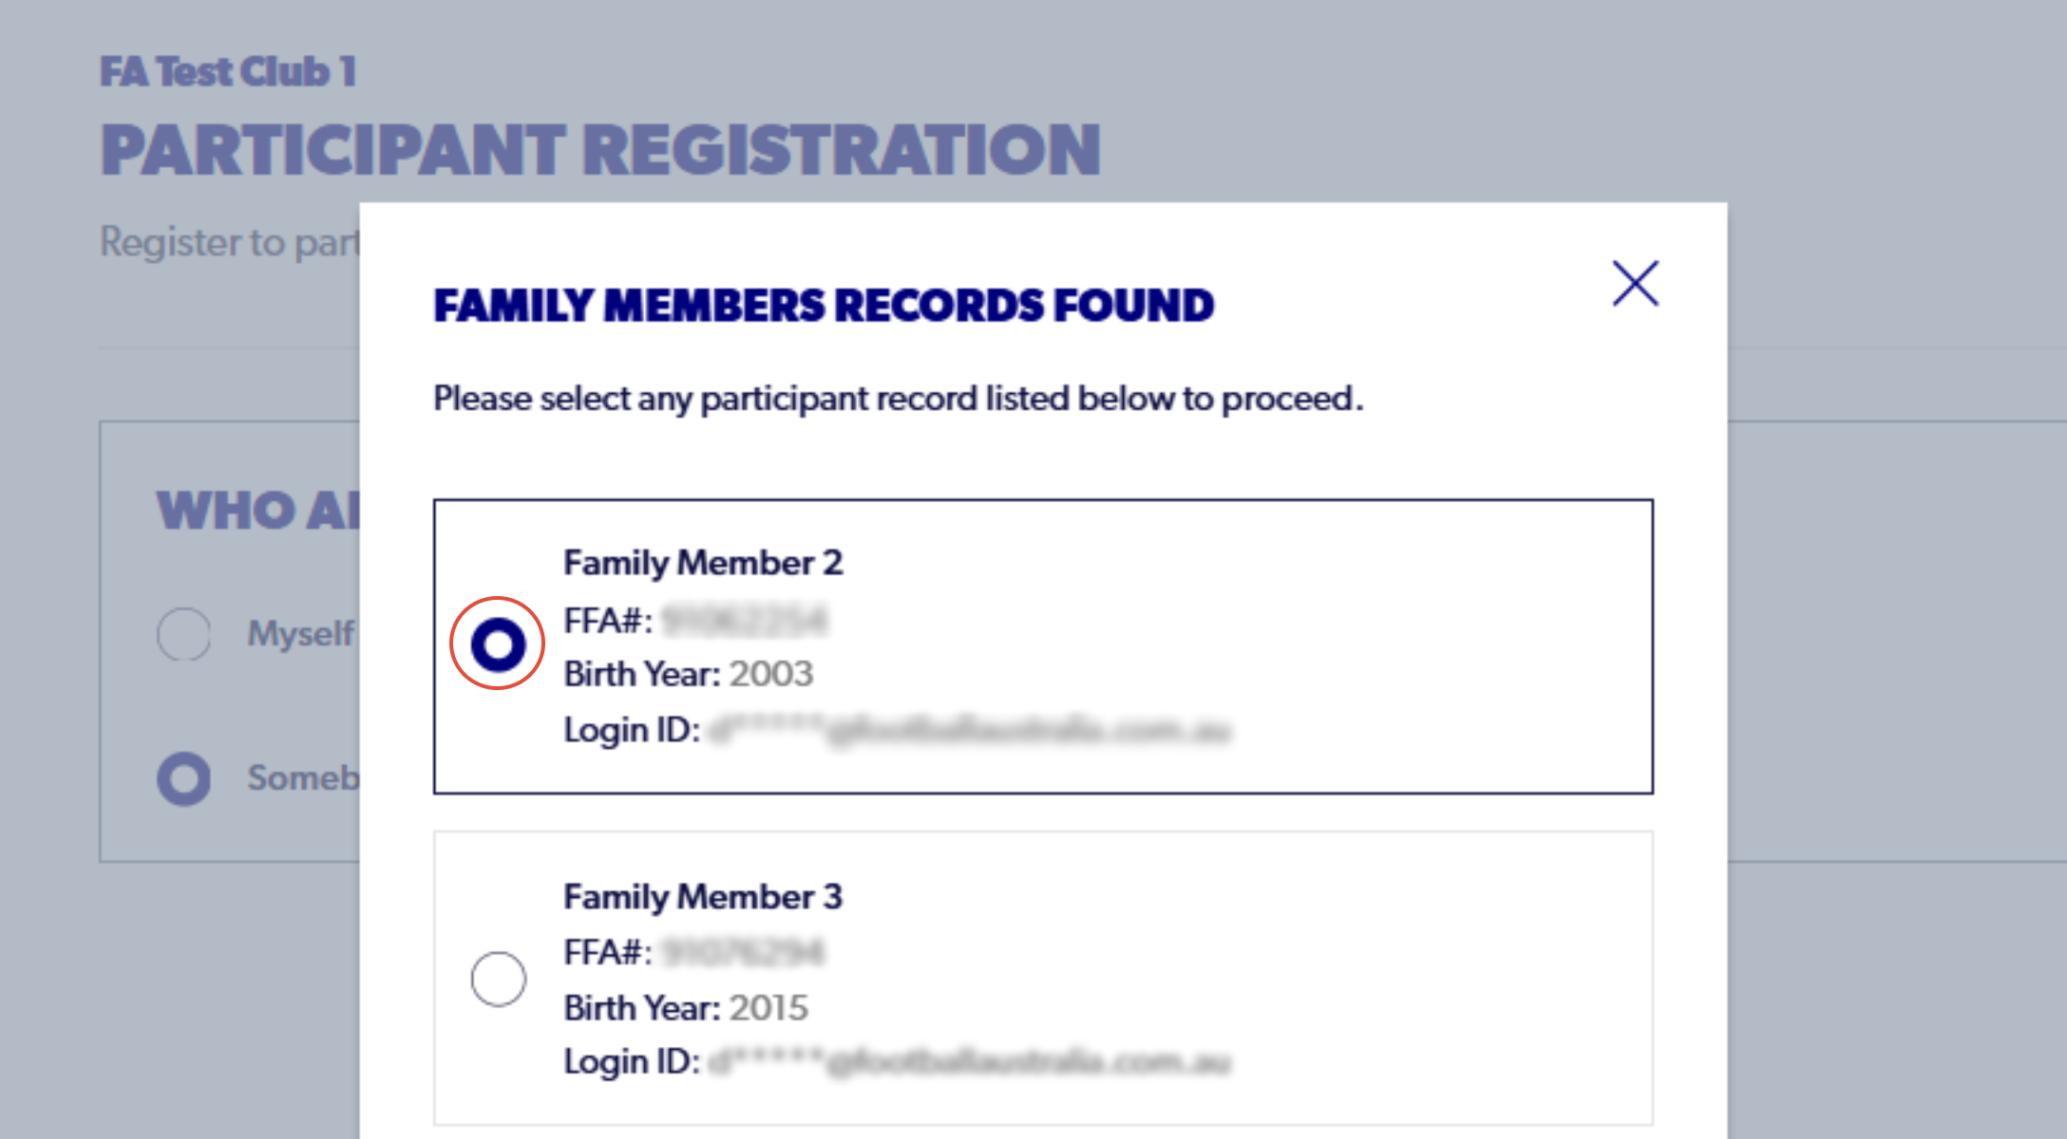Click the 'Please select any participant record' instruction
This screenshot has width=2067, height=1139.
899,399
